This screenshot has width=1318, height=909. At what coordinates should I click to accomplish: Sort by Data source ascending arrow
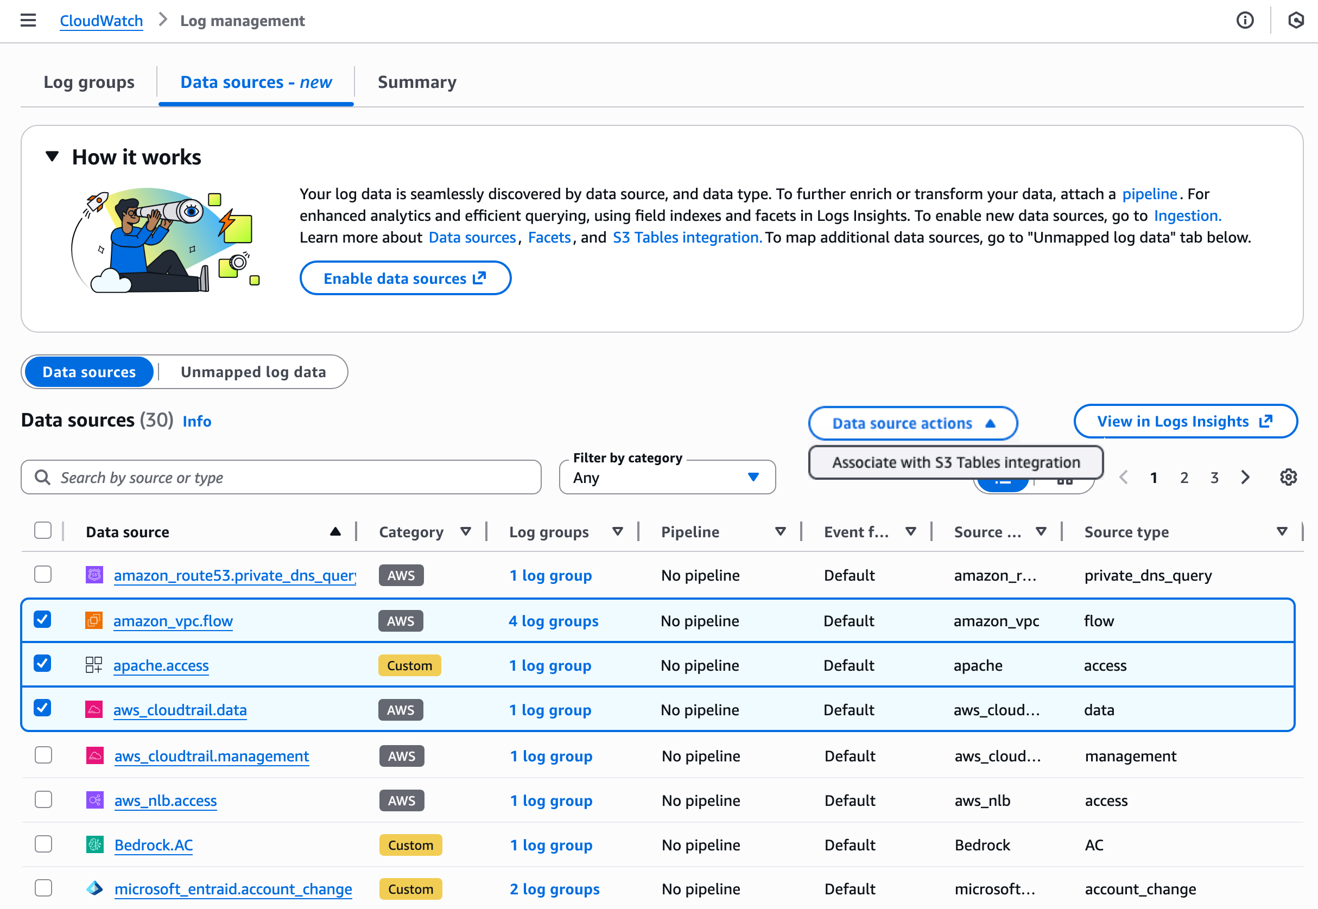[x=335, y=531]
